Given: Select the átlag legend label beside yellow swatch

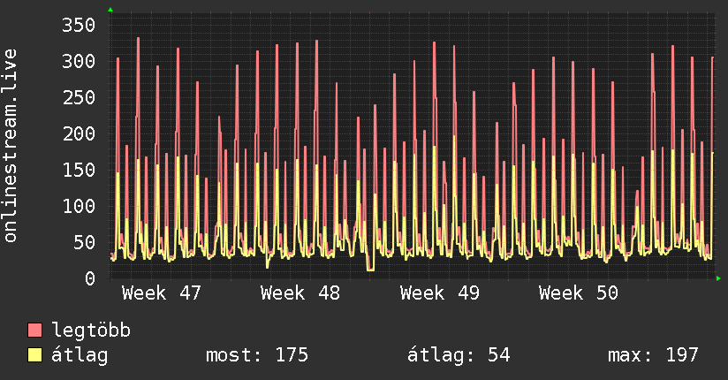Looking at the screenshot, I should (x=80, y=355).
